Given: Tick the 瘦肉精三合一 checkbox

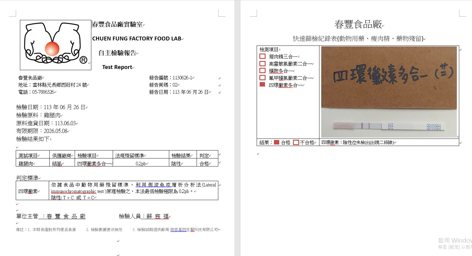Looking at the screenshot, I should [262, 56].
